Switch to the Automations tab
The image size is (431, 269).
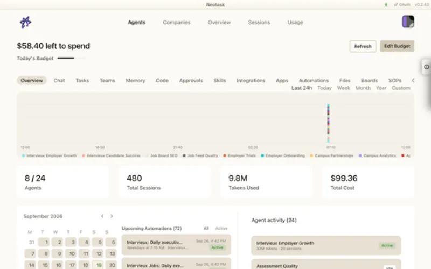tap(314, 80)
